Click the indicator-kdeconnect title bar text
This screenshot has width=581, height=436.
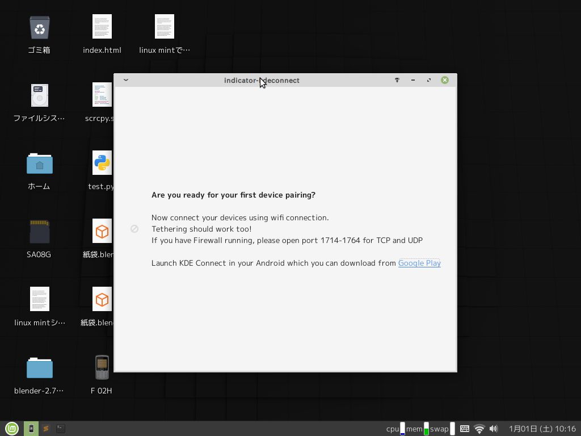pyautogui.click(x=262, y=81)
